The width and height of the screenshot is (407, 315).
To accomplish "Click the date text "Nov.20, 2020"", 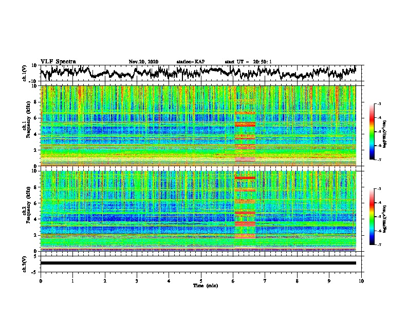I will 143,62.
